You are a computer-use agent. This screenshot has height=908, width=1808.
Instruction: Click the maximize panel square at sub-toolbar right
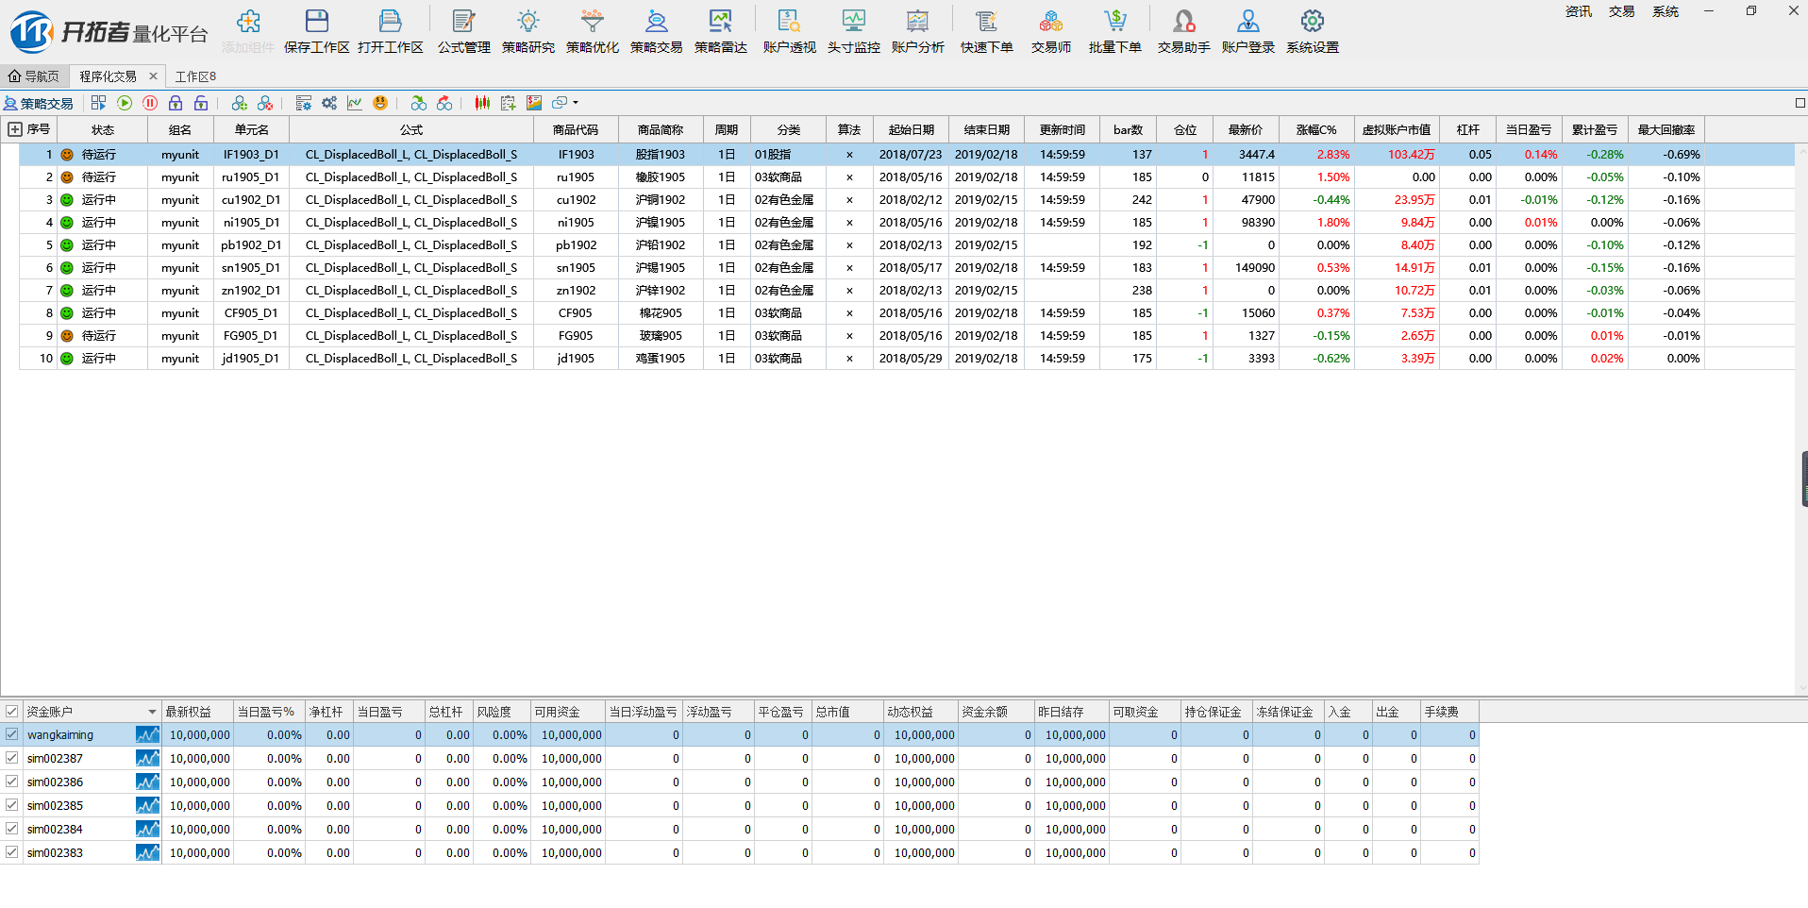[x=1800, y=103]
